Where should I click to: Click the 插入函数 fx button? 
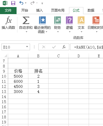point(8,23)
